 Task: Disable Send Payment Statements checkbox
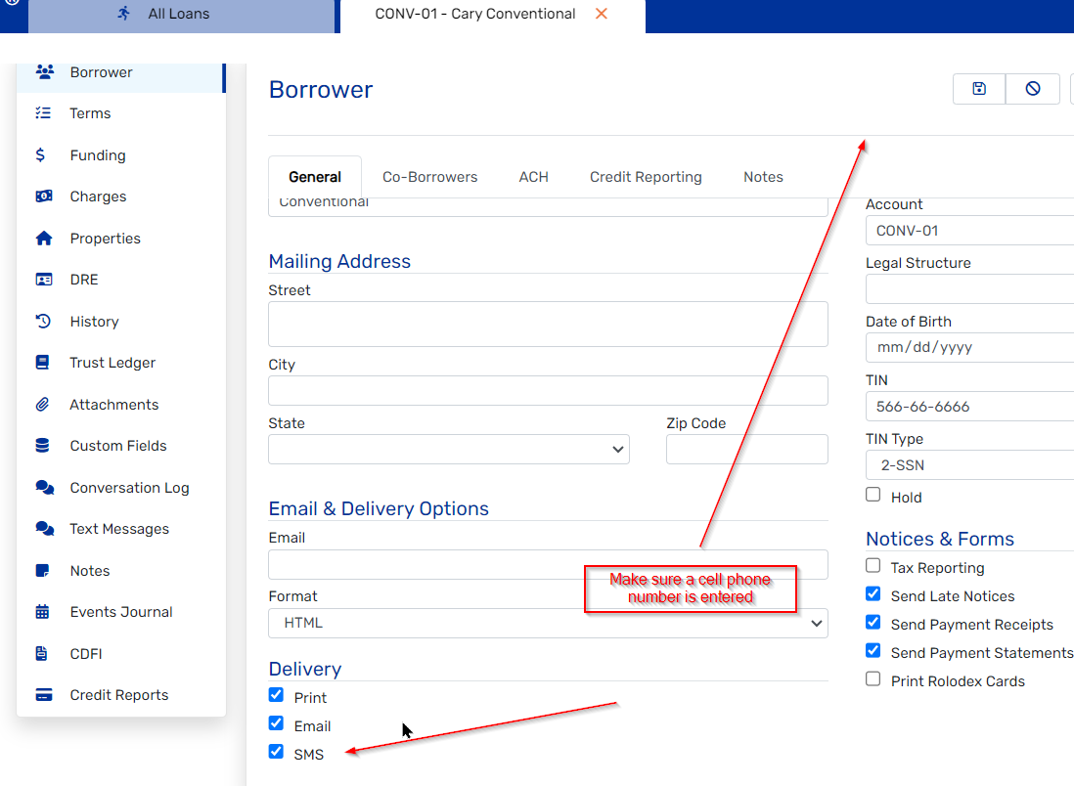pos(873,650)
